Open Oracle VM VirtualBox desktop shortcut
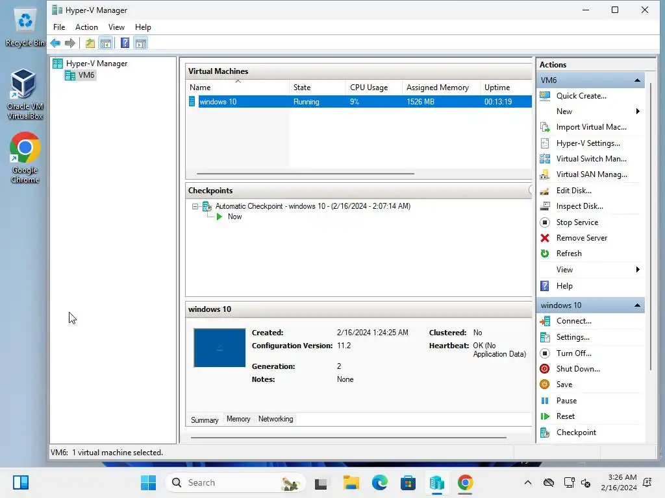The image size is (665, 498). (x=25, y=95)
